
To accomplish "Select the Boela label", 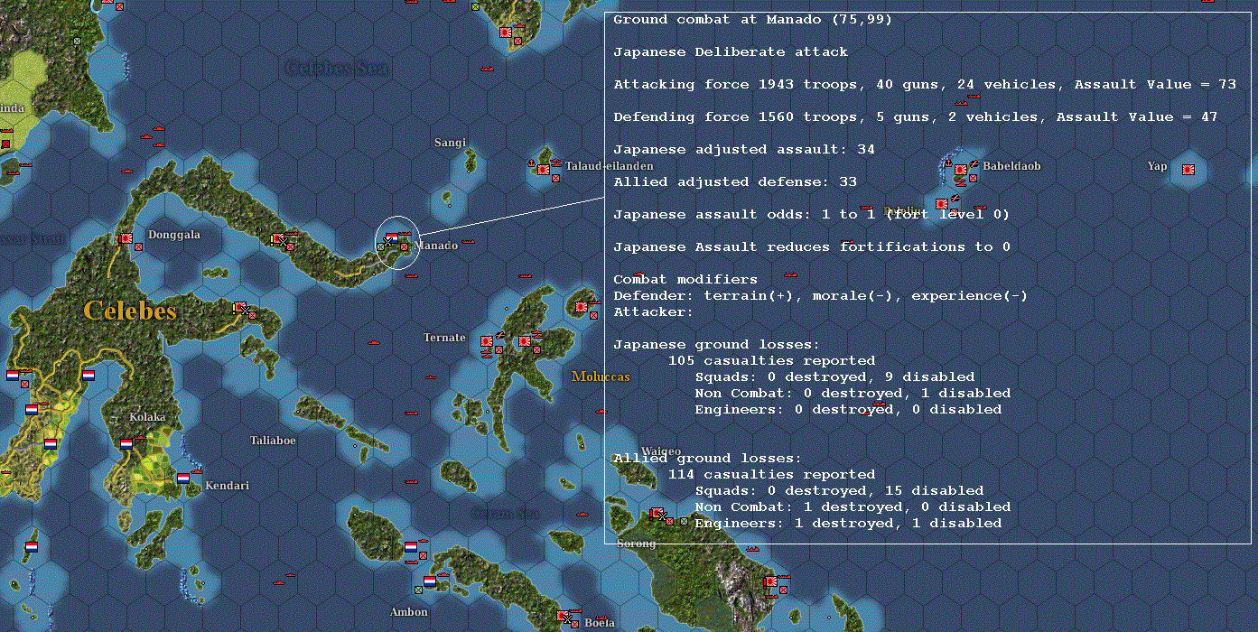I will [600, 623].
